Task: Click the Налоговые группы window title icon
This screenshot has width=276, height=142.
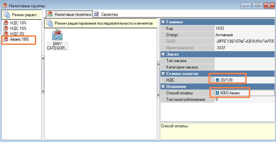Action: (x=5, y=5)
